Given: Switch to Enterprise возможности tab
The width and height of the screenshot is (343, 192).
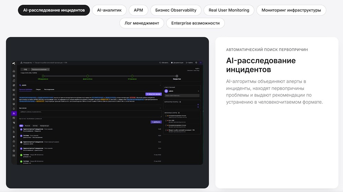Looking at the screenshot, I should (196, 23).
